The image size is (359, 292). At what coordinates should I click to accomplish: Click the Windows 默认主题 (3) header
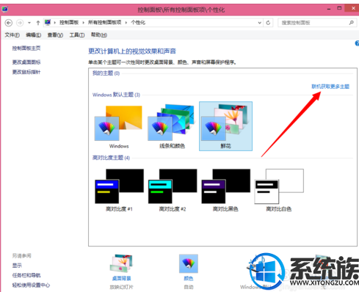point(116,95)
